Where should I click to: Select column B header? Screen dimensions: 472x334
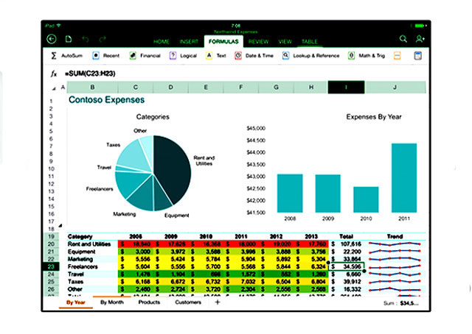click(92, 87)
